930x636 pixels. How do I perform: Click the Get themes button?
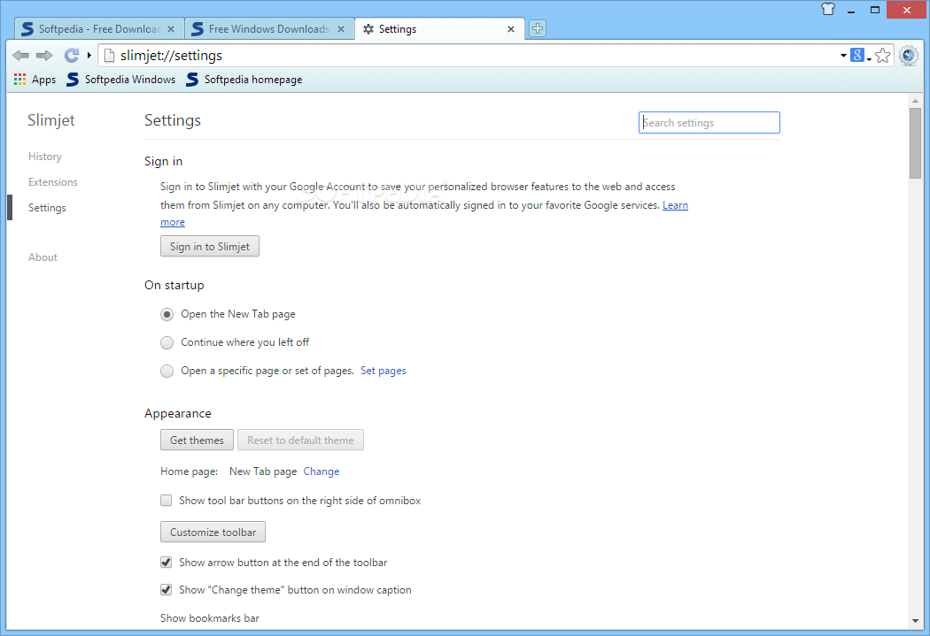coord(197,440)
